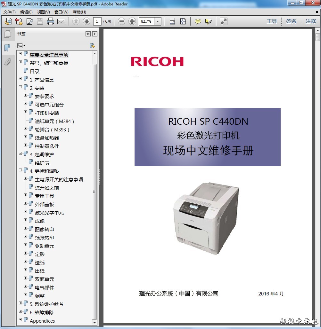Select the 目录 bookmark
This screenshot has height=329, width=321.
coord(35,71)
